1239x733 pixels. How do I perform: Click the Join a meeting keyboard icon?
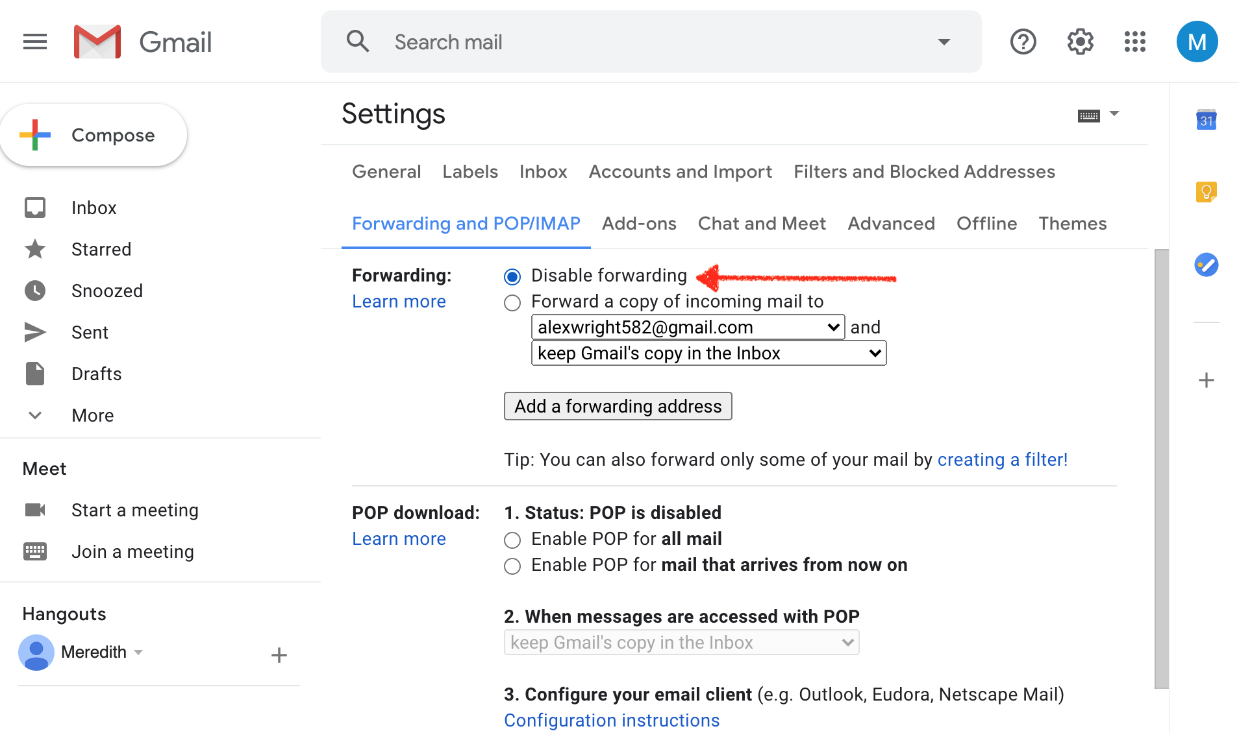(35, 551)
